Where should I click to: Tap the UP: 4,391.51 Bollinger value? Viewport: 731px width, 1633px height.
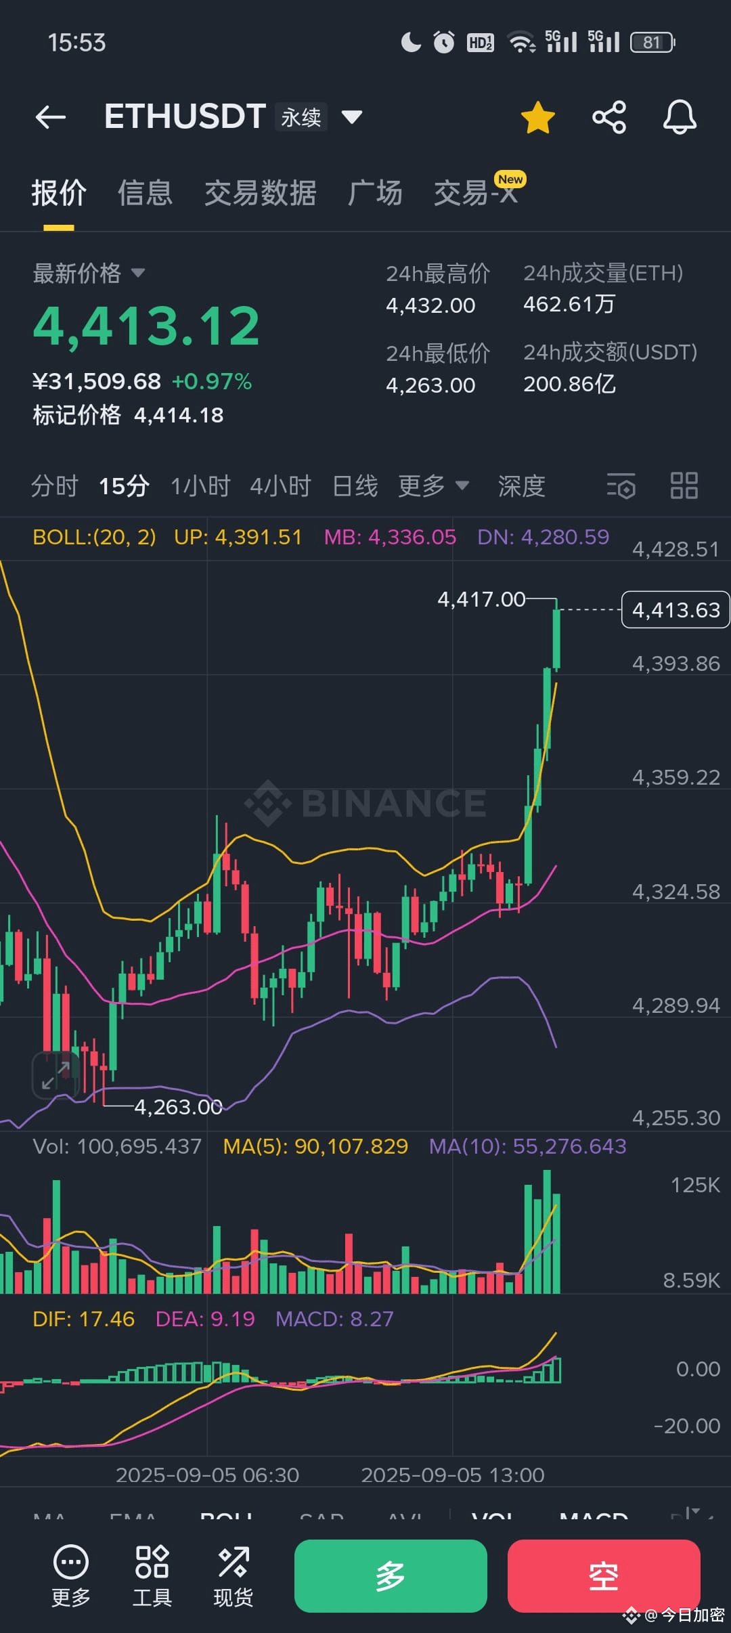point(238,537)
